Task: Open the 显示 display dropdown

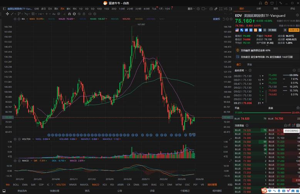Action: [191, 9]
